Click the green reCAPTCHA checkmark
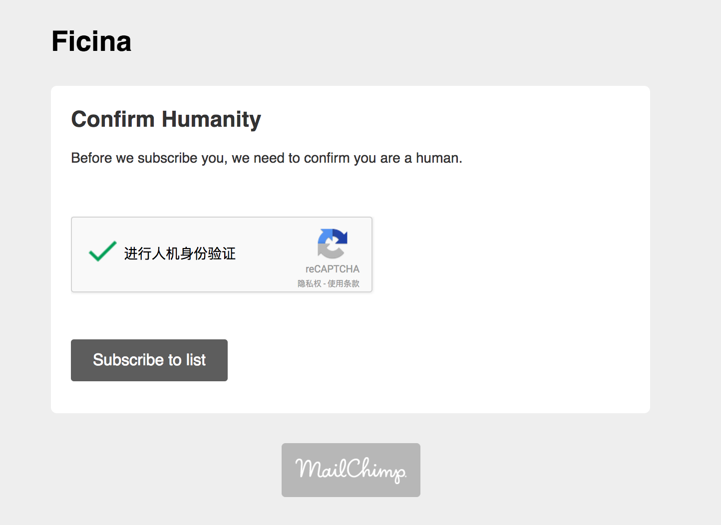 (x=102, y=251)
